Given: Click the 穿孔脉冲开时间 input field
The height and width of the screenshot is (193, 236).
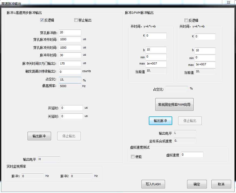Looking at the screenshot, I should (x=70, y=40).
